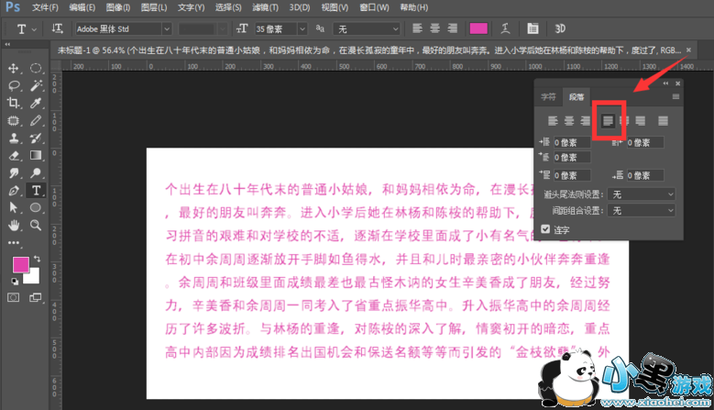
Task: Click justify last left in paragraph panel
Action: [x=608, y=120]
